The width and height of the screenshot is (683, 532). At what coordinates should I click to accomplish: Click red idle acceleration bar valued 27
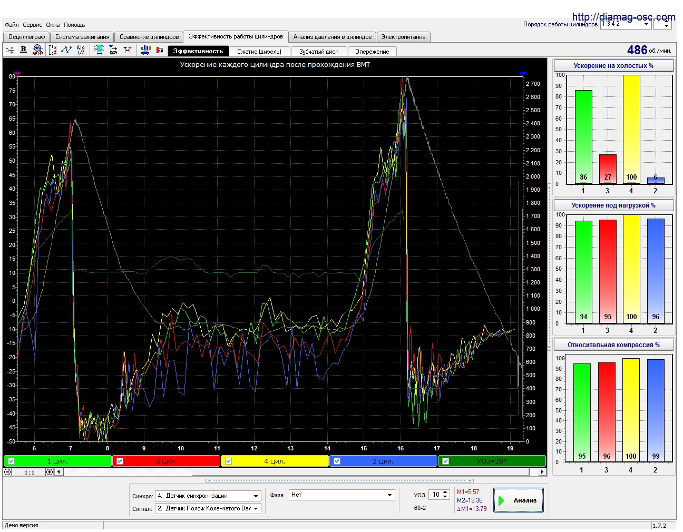pyautogui.click(x=608, y=169)
